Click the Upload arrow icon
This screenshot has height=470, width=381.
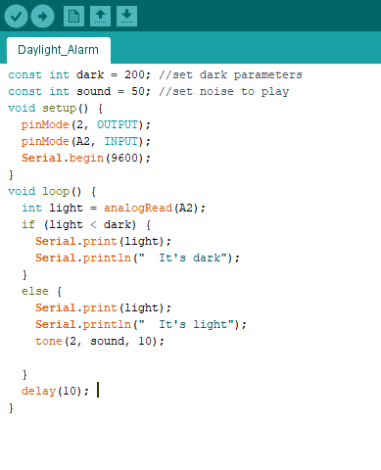[x=43, y=16]
